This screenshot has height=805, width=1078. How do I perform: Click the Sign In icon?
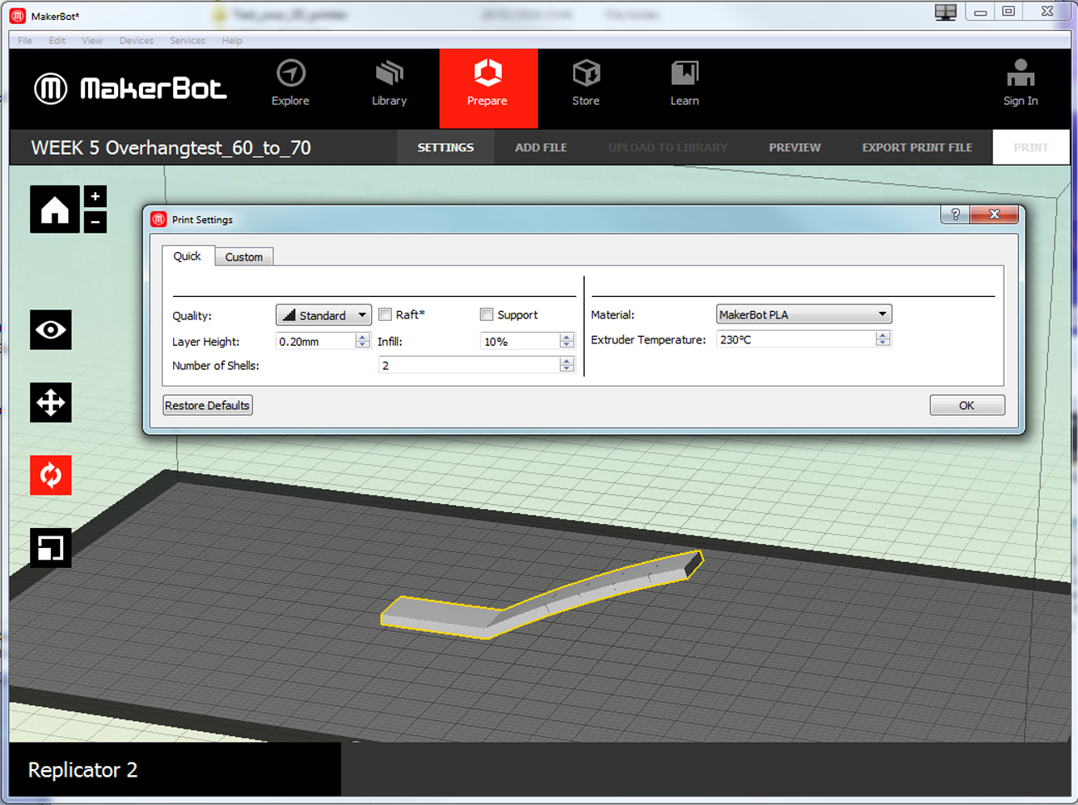1021,84
